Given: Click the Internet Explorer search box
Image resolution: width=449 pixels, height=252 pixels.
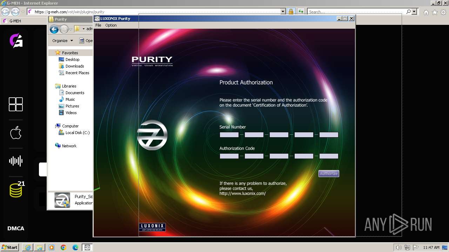Looking at the screenshot, I should coord(356,12).
